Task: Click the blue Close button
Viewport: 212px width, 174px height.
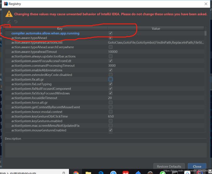Action: 197,167
